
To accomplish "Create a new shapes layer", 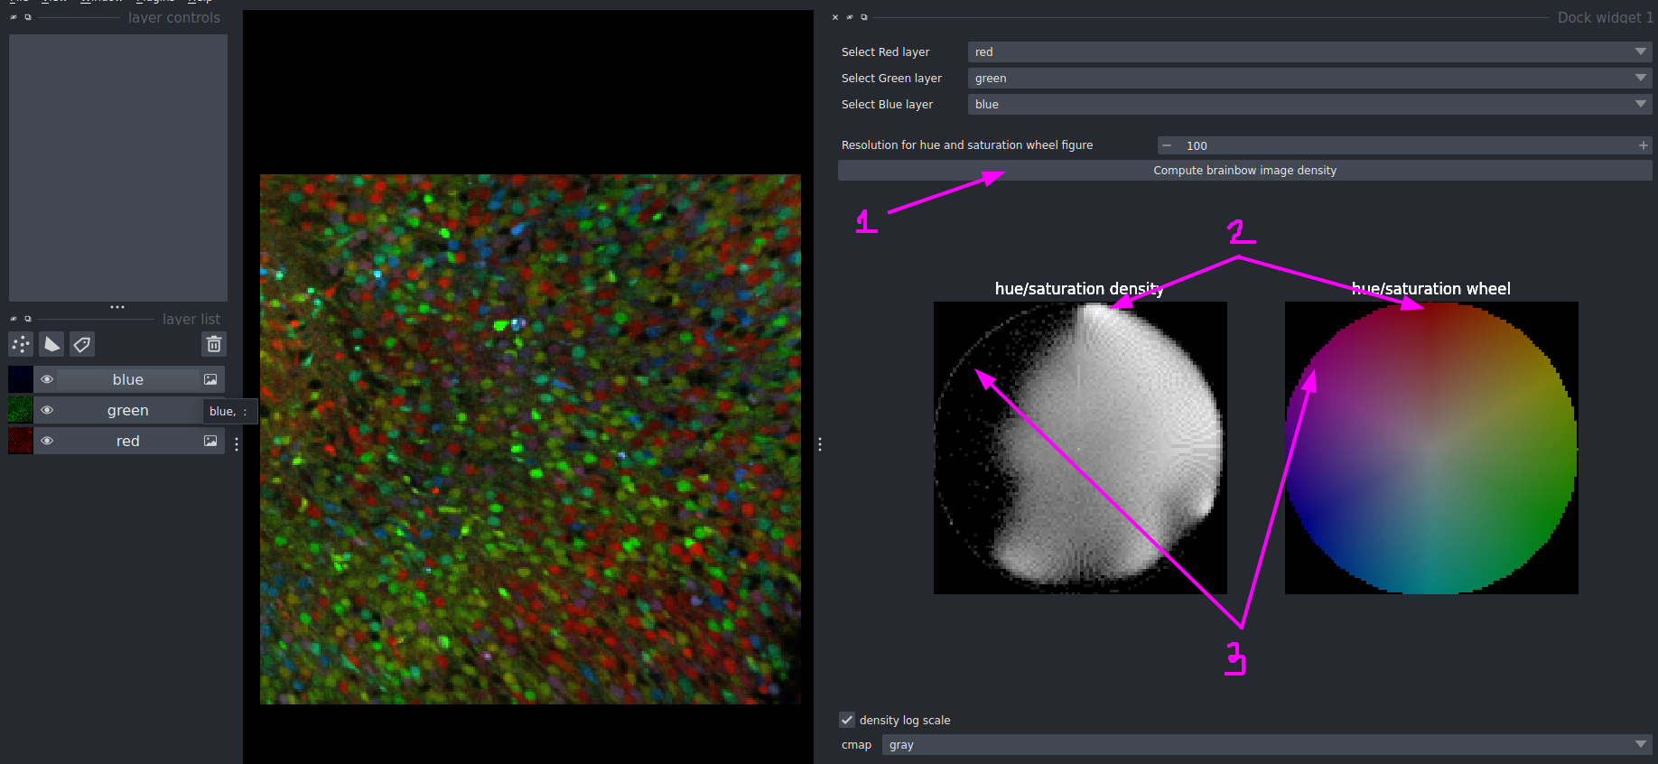I will (51, 344).
